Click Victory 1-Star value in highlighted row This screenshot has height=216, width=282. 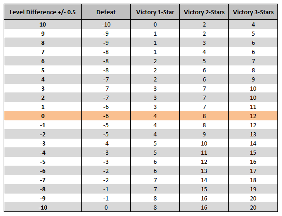point(155,116)
